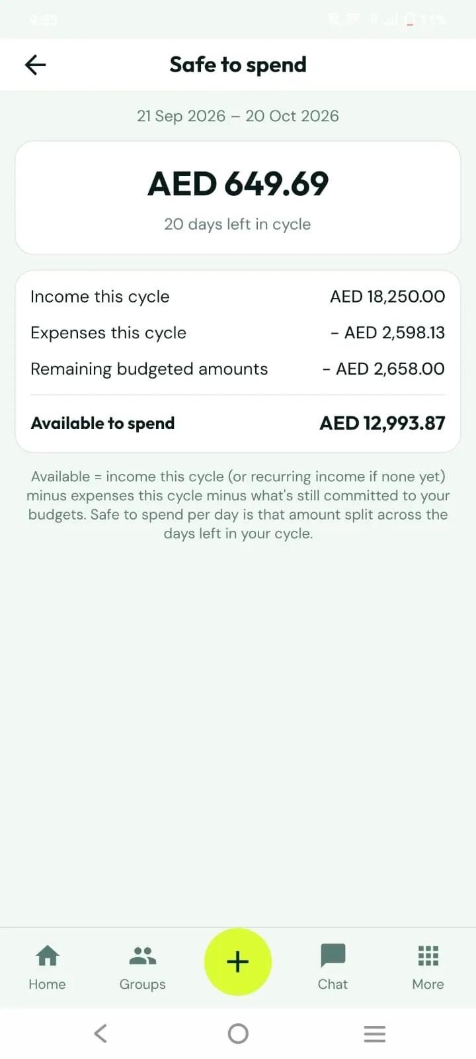Viewport: 476px width, 1059px height.
Task: Tap the back arrow in the header
Action: point(35,64)
